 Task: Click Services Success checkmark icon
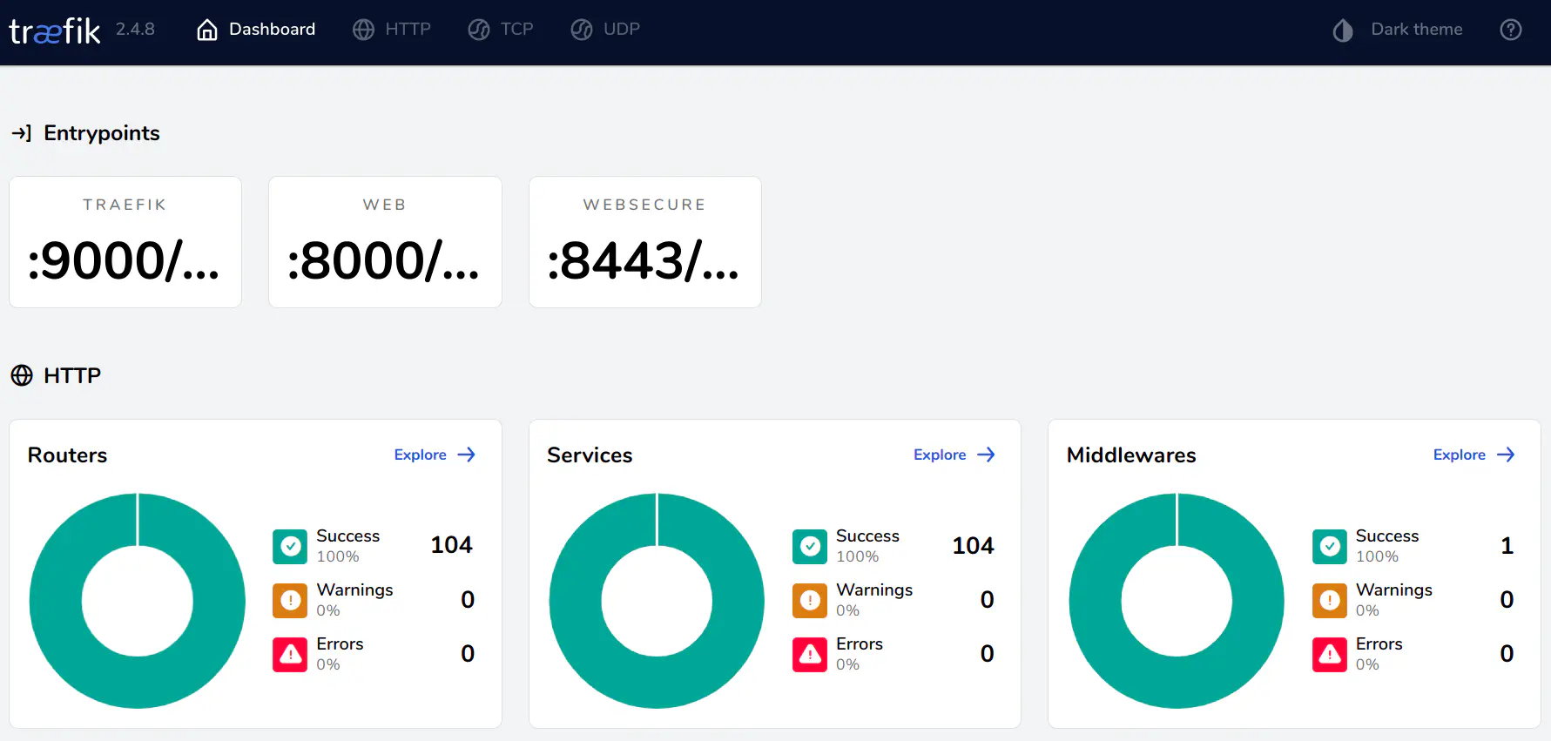pos(810,546)
